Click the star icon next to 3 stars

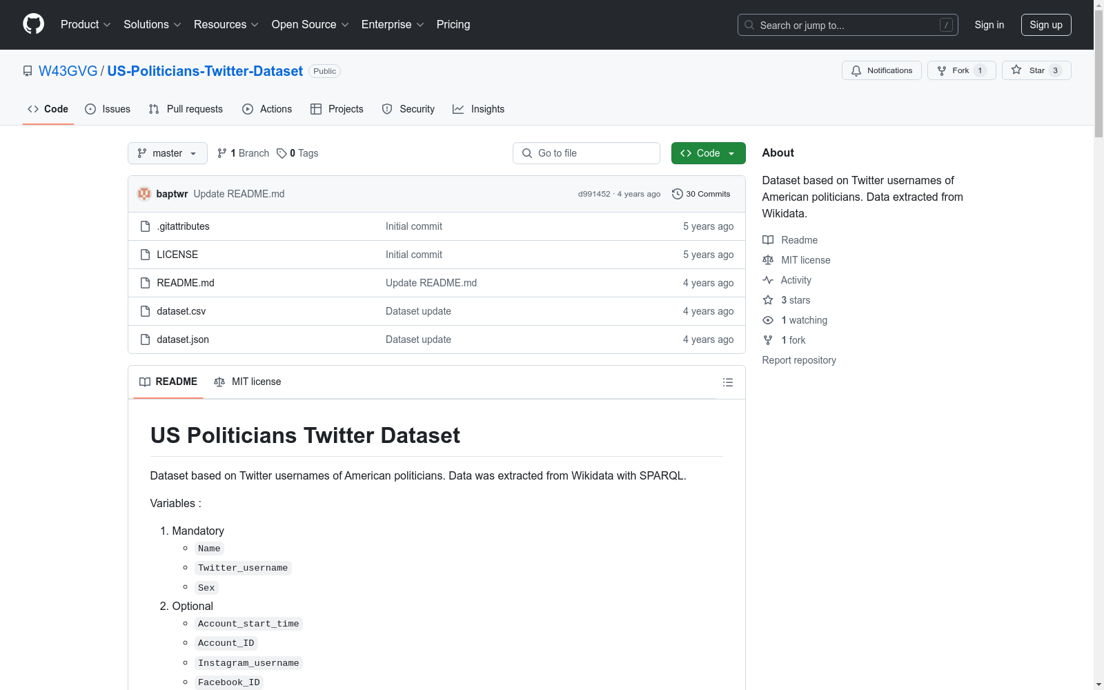pyautogui.click(x=768, y=300)
